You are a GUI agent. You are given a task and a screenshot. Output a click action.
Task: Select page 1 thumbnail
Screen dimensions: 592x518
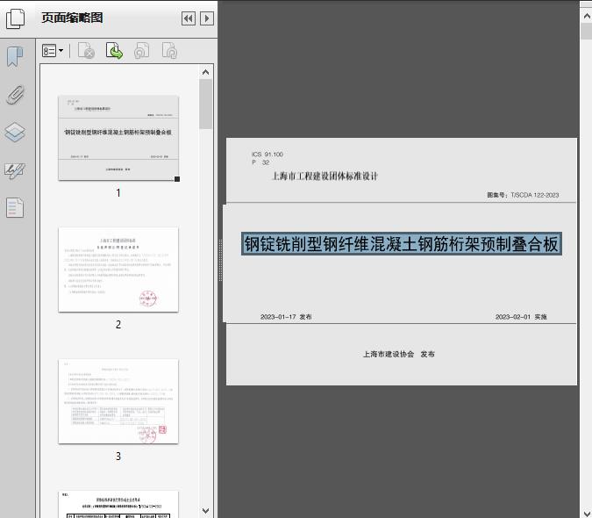point(118,138)
